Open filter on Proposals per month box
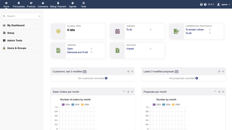Screen dimensions: 232x130 pos(215,92)
